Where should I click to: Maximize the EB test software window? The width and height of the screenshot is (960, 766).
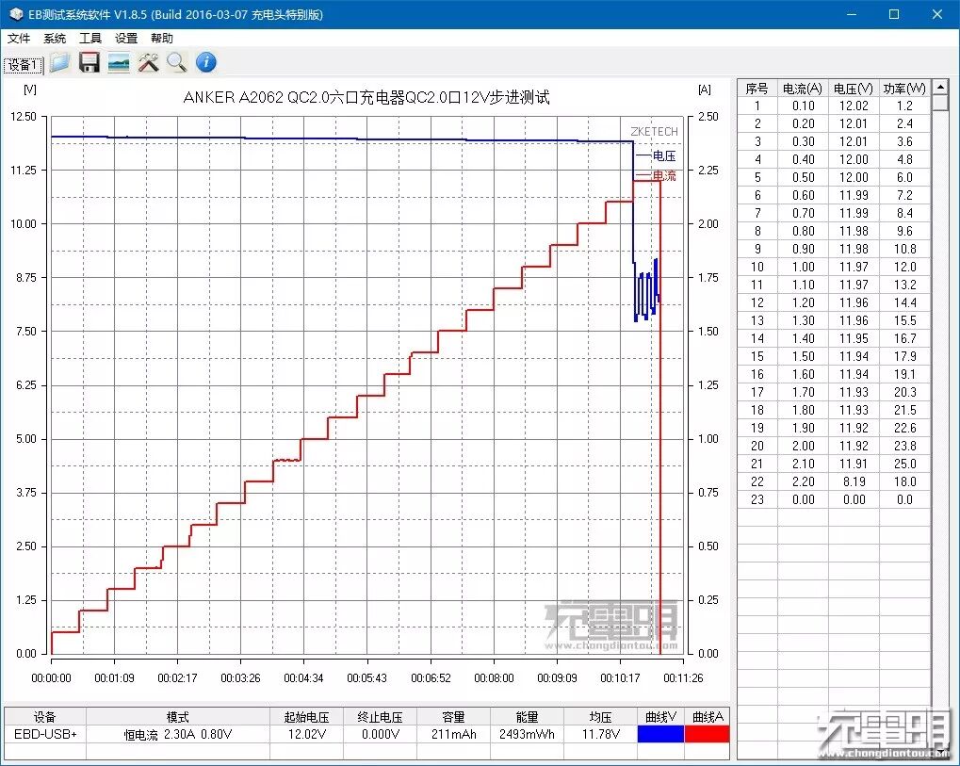[x=894, y=14]
